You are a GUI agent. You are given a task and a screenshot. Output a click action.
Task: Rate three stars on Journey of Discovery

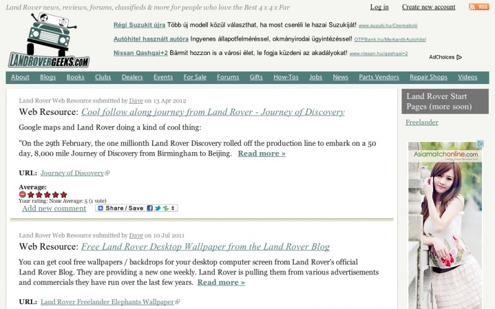point(47,195)
